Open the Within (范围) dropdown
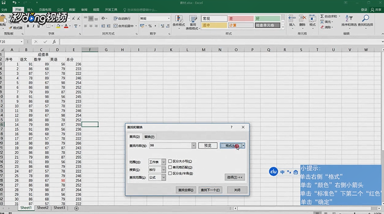The image size is (384, 214). pos(164,162)
